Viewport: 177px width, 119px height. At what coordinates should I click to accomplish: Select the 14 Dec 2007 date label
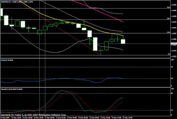(x=5, y=118)
